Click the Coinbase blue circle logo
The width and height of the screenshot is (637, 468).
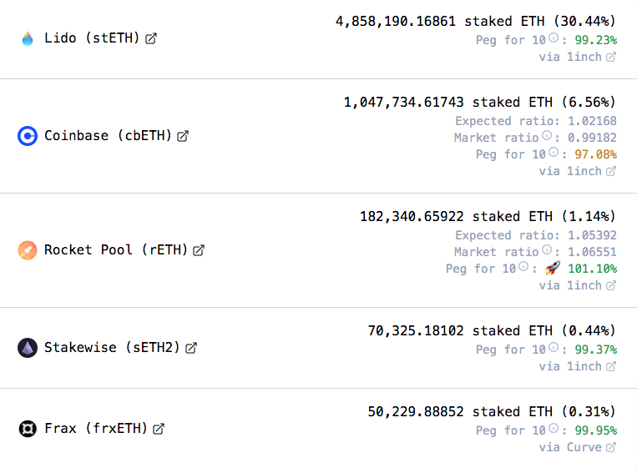tap(28, 136)
